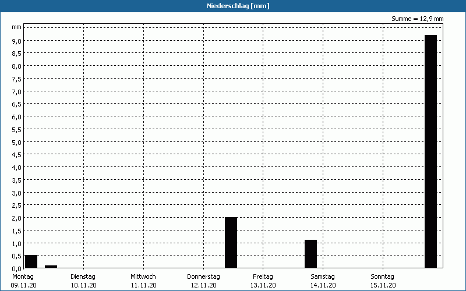Click the 'Dienstag' day label
The height and width of the screenshot is (291, 466).
click(x=83, y=276)
